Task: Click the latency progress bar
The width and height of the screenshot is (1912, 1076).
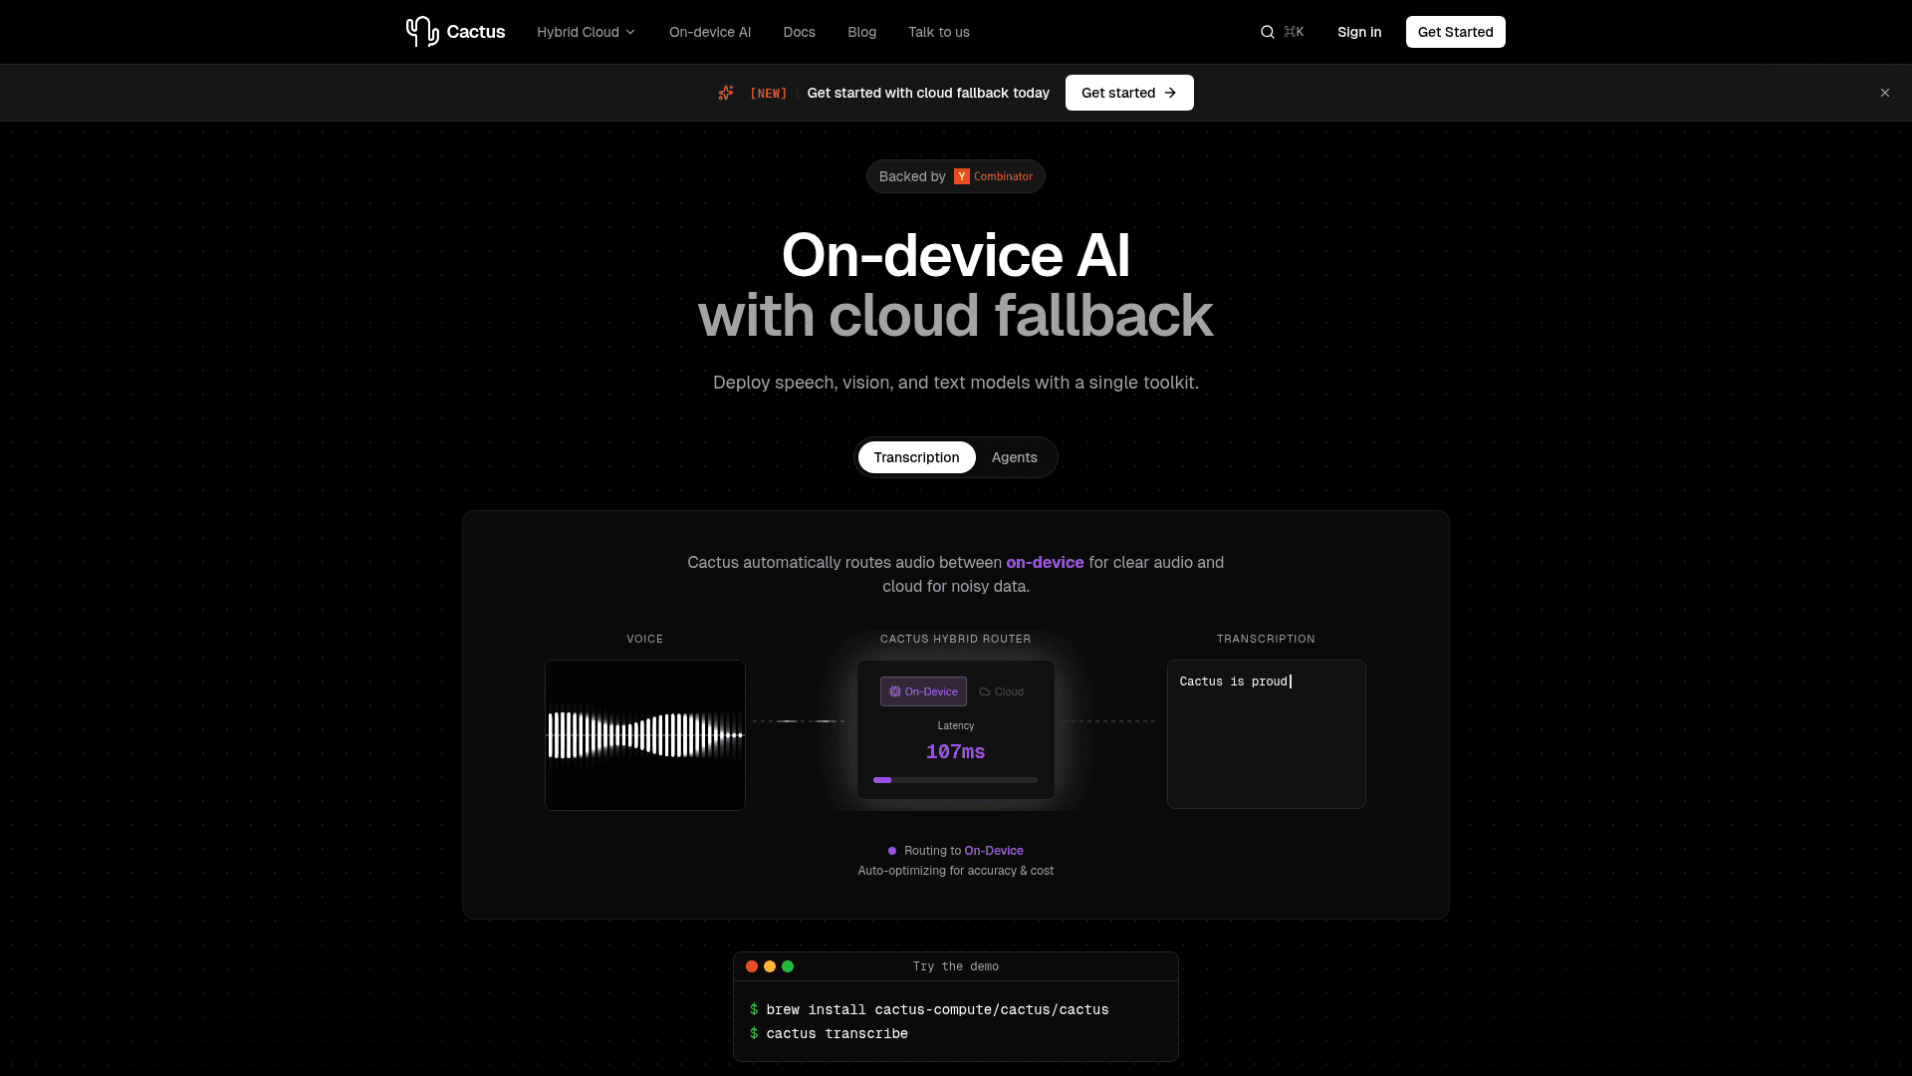Action: pyautogui.click(x=956, y=780)
